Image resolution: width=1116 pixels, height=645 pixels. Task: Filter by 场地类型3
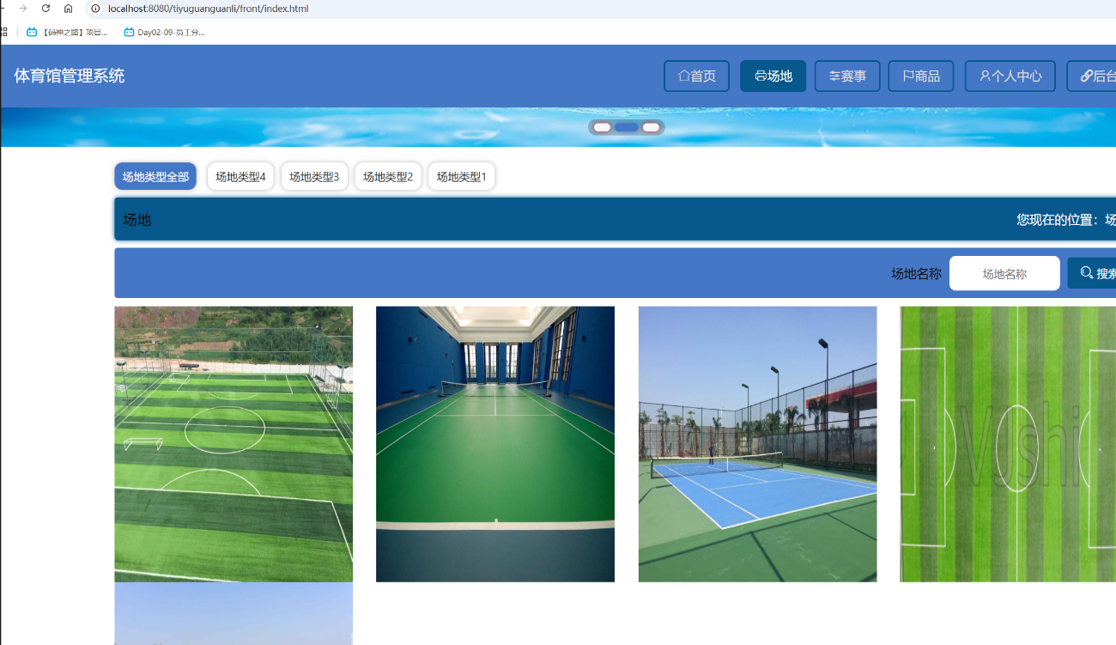[314, 177]
